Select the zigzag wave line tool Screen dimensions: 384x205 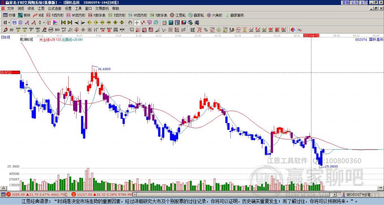click(164, 30)
